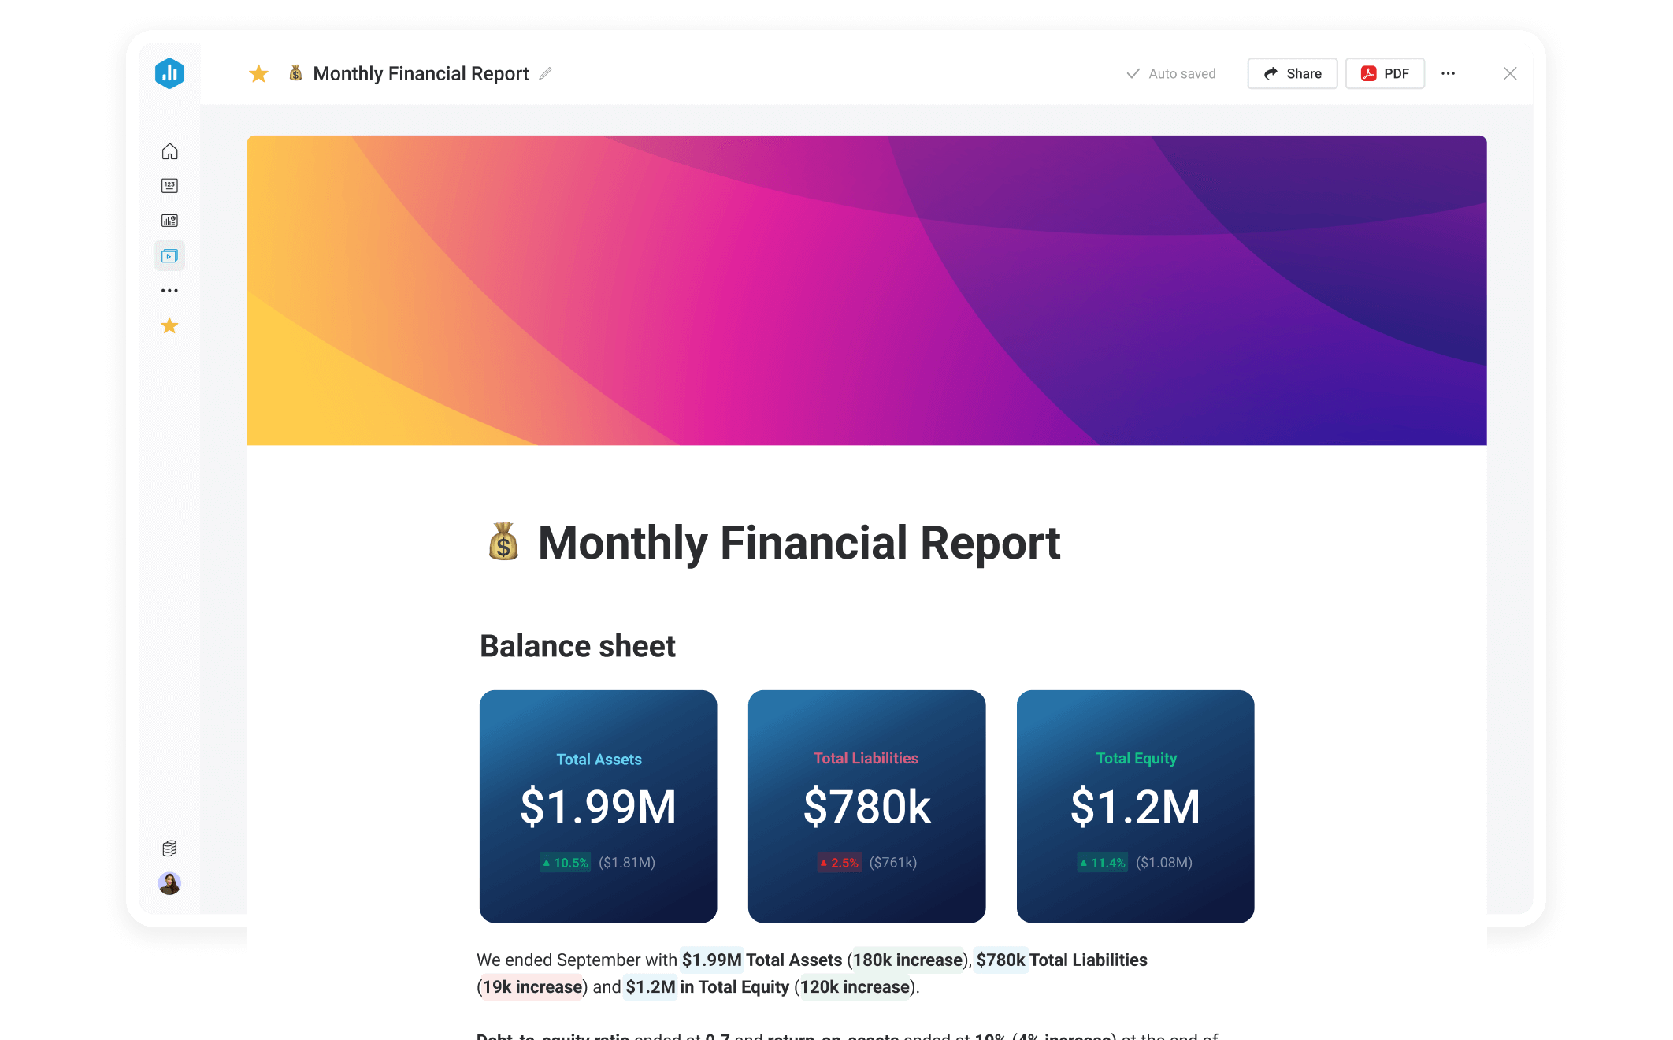Select the Total Assets $1.99M card
Image resolution: width=1673 pixels, height=1040 pixels.
click(x=598, y=806)
